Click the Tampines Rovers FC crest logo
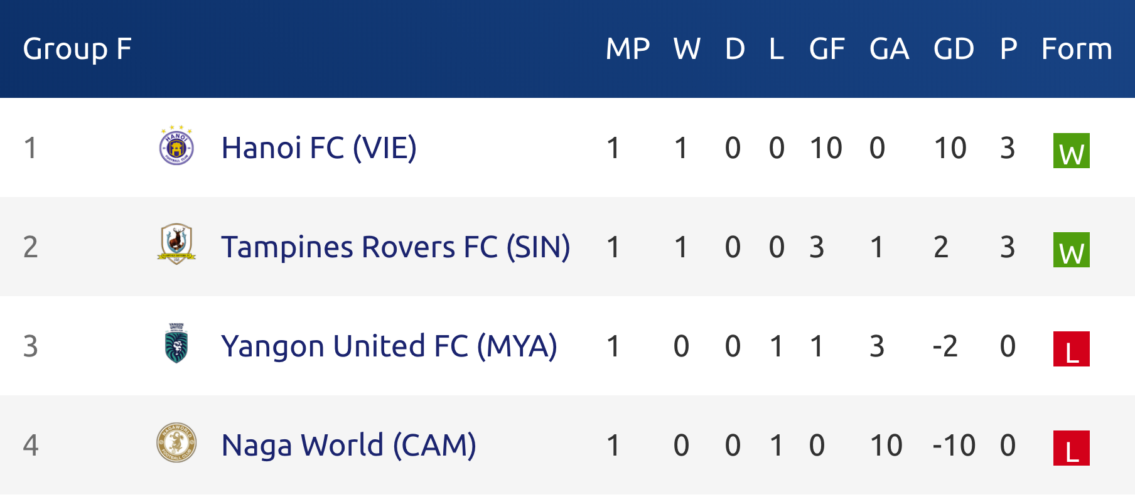Screen dimensions: 1135x497 [x=176, y=244]
